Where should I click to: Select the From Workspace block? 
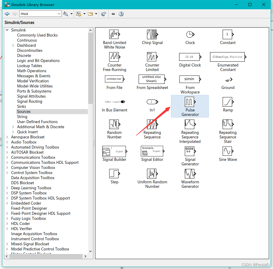[190, 84]
